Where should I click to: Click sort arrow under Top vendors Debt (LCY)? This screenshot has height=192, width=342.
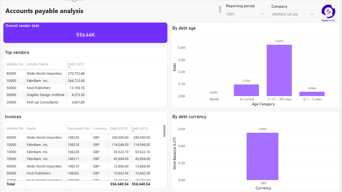pyautogui.click(x=69, y=67)
